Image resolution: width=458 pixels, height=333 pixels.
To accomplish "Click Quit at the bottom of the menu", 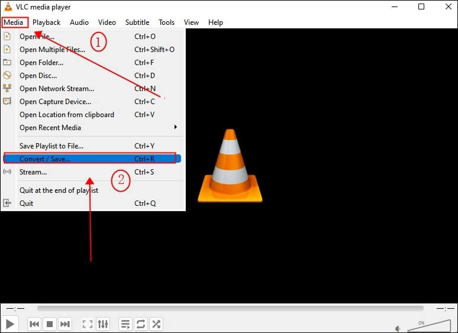I will [27, 203].
